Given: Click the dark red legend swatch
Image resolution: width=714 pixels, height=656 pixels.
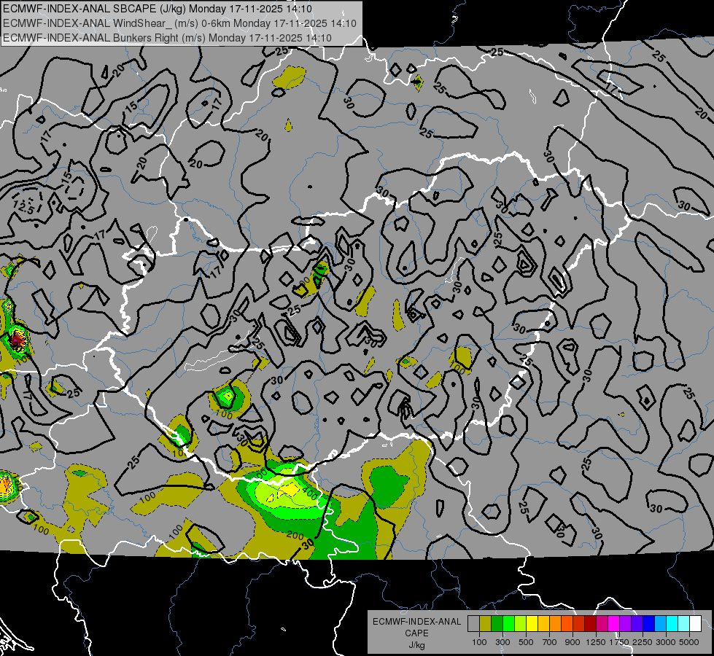Looking at the screenshot, I should pyautogui.click(x=590, y=624).
